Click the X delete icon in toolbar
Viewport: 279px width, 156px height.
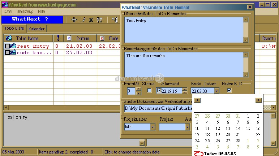click(91, 19)
